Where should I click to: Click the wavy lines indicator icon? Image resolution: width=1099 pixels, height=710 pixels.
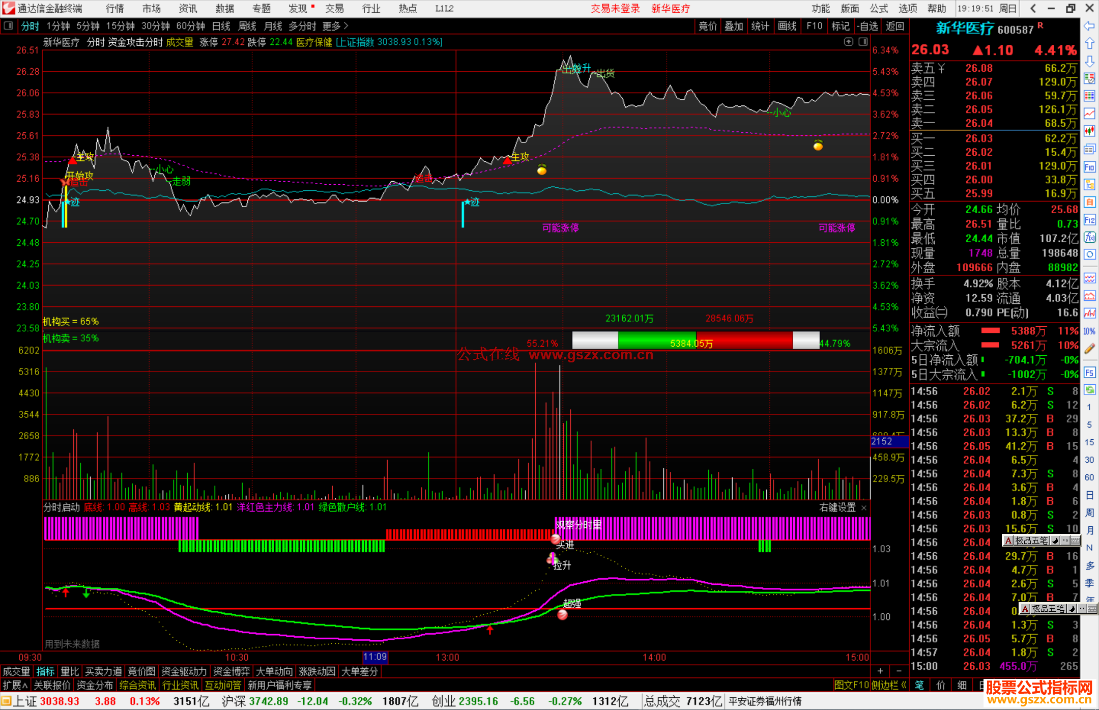[x=1089, y=278]
